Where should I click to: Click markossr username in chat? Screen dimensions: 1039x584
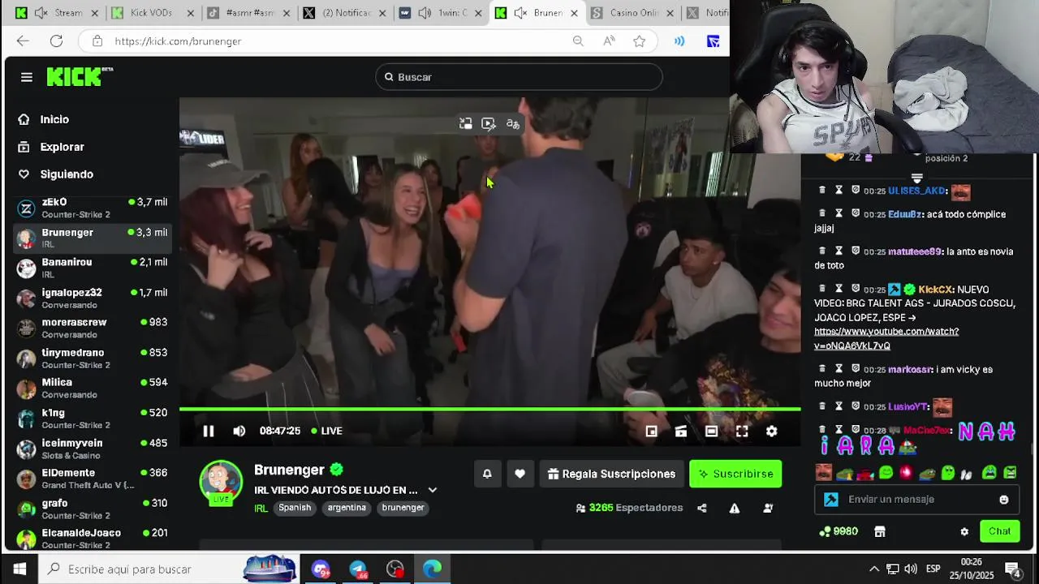coord(909,369)
